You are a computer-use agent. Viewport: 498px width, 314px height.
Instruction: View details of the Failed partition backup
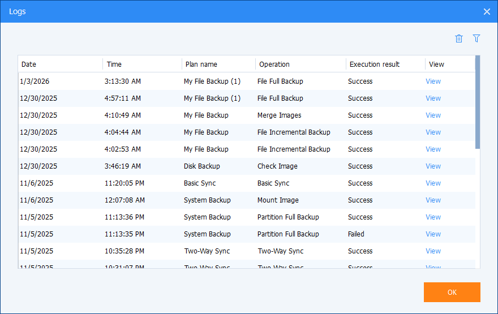(433, 234)
